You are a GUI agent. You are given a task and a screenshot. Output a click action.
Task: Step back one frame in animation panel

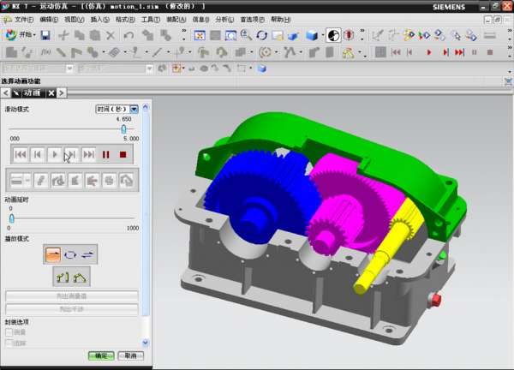tap(38, 154)
